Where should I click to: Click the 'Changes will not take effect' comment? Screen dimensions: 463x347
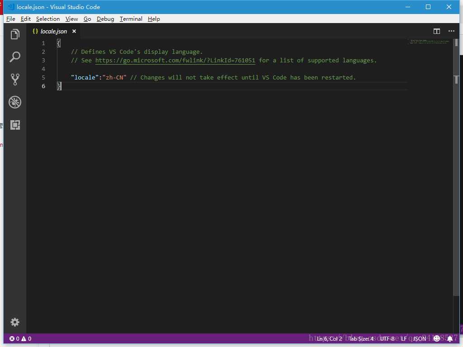tap(243, 78)
